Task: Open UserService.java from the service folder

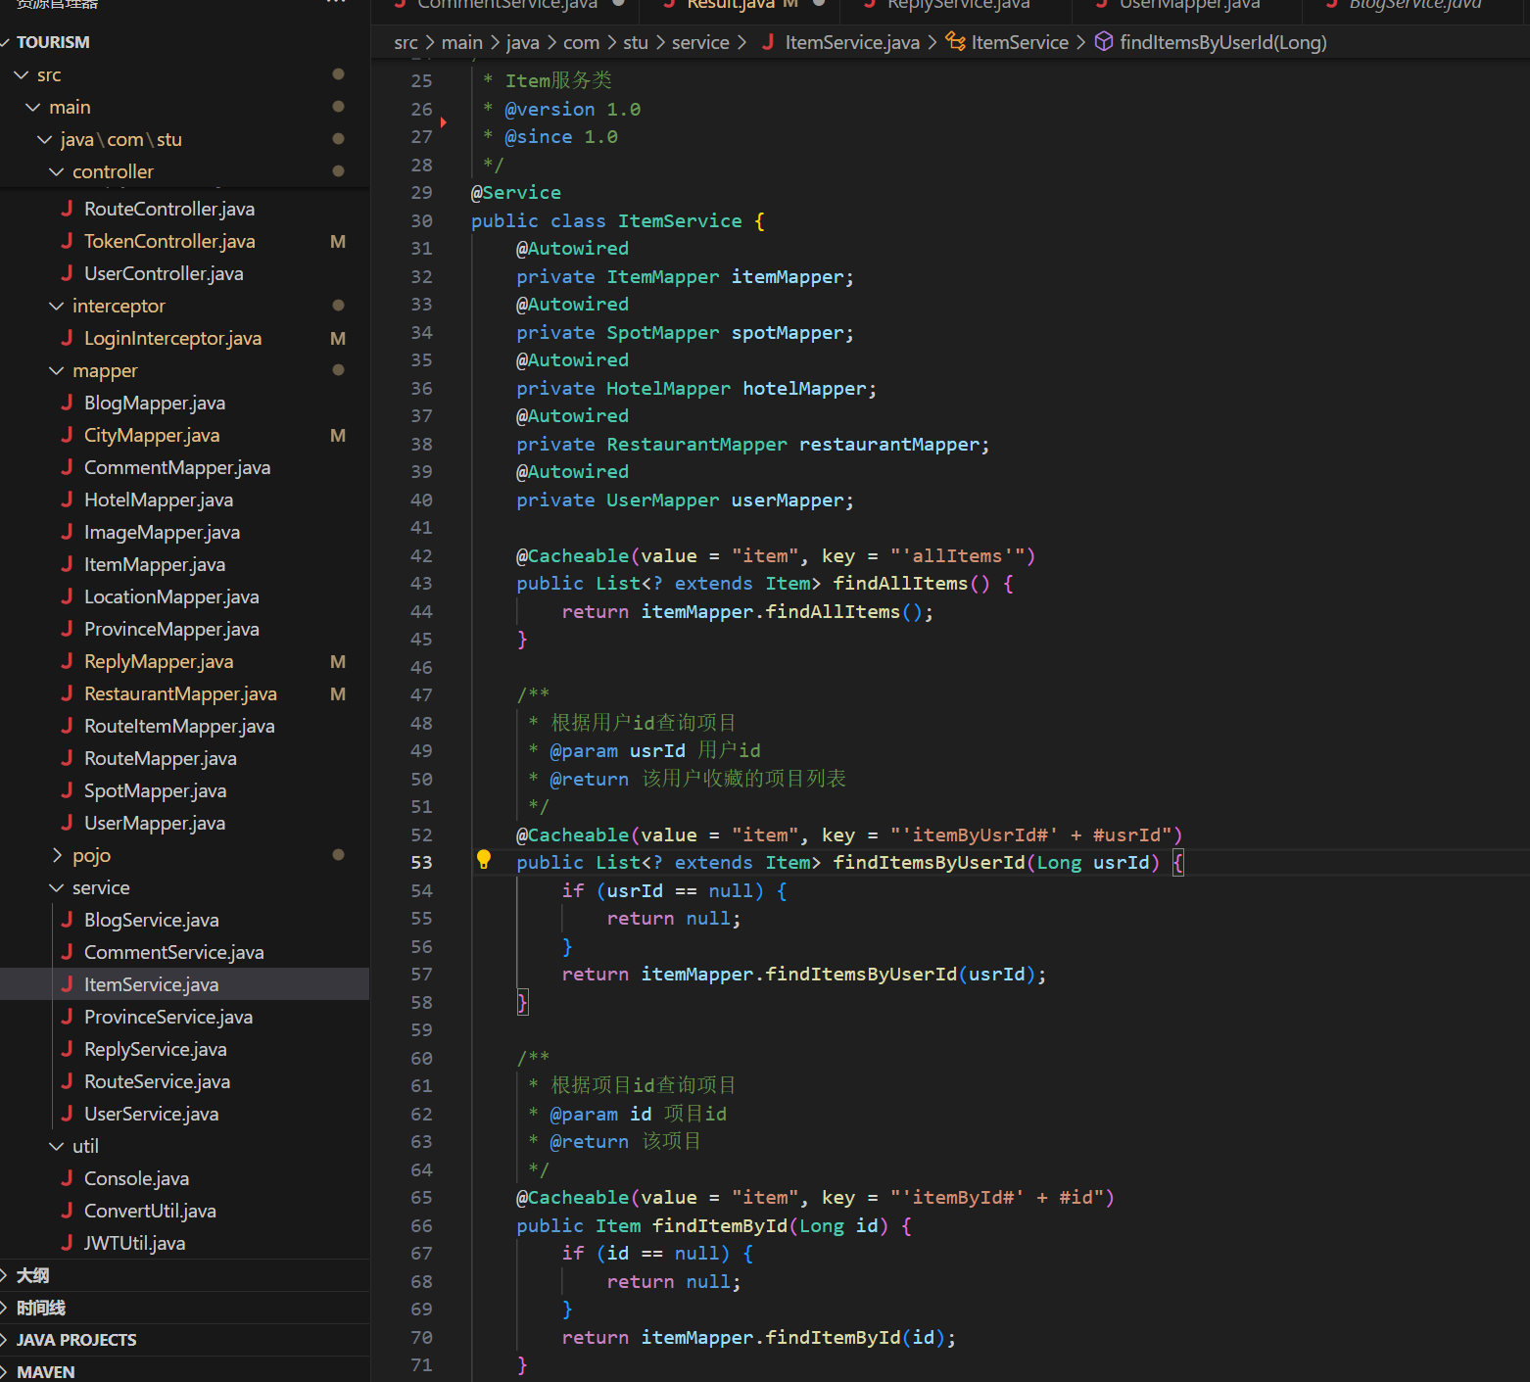Action: 151,1114
